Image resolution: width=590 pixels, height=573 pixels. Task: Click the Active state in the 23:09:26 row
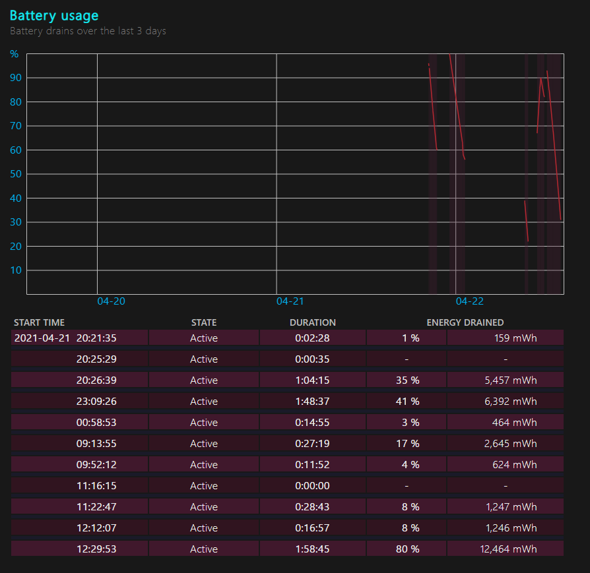click(203, 401)
